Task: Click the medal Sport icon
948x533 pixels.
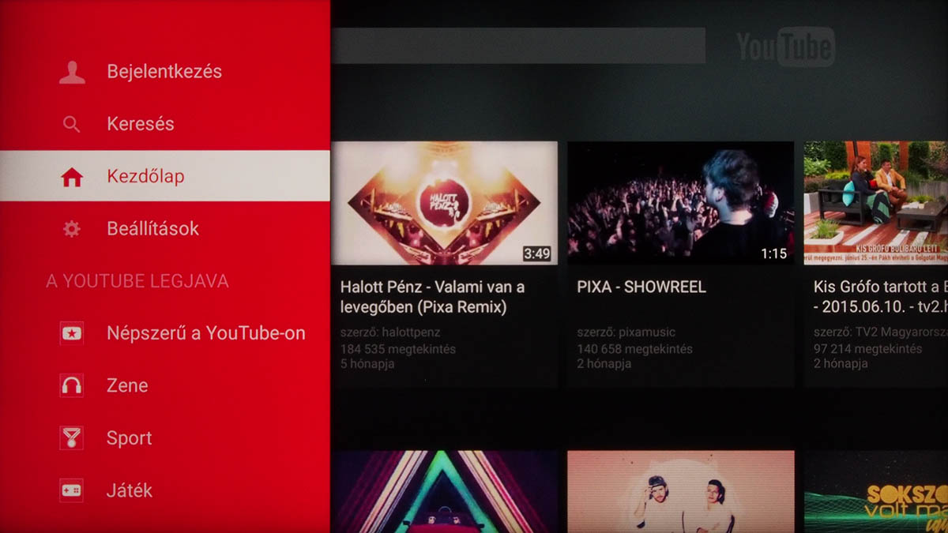Action: pyautogui.click(x=72, y=437)
